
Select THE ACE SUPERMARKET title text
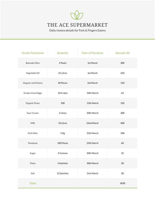click(77, 25)
